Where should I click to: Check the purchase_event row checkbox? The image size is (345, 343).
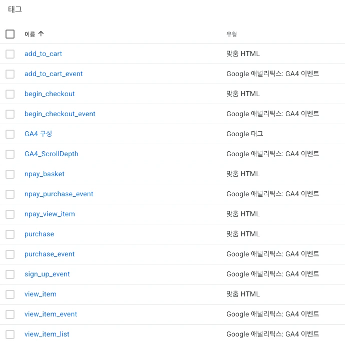click(10, 254)
